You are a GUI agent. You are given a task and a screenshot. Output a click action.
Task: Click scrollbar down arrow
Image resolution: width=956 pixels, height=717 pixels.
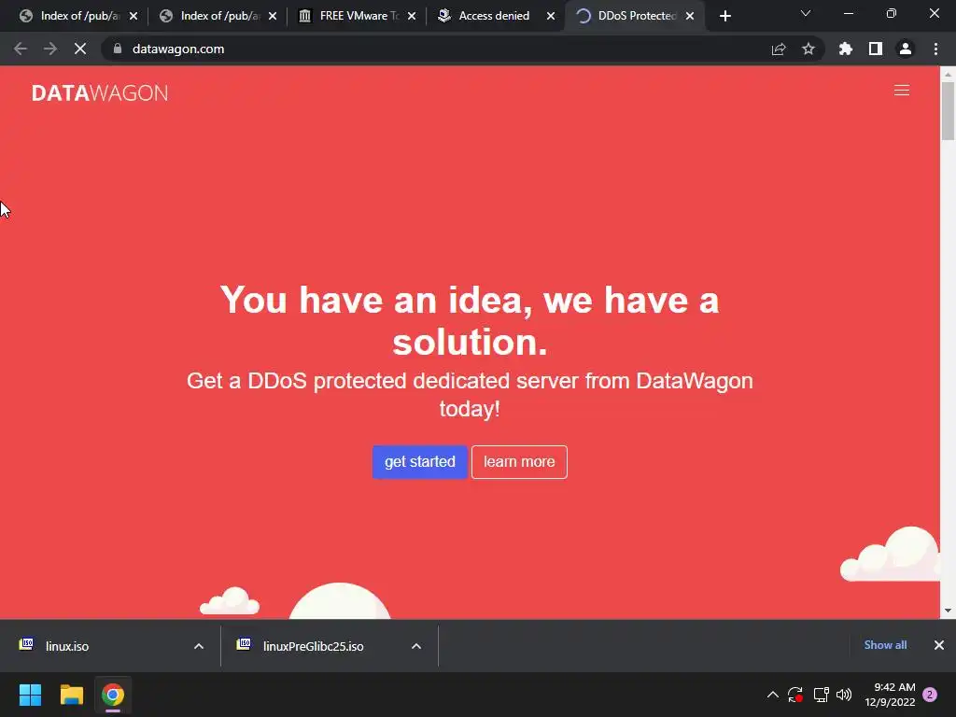point(948,611)
